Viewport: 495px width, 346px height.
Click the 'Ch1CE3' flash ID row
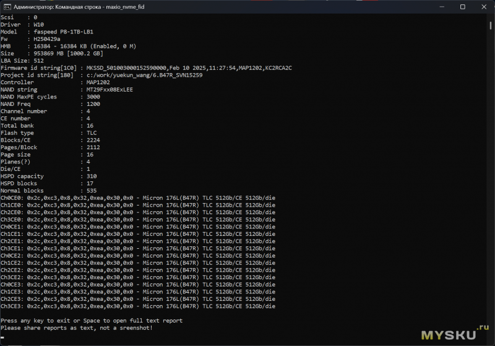pyautogui.click(x=138, y=292)
